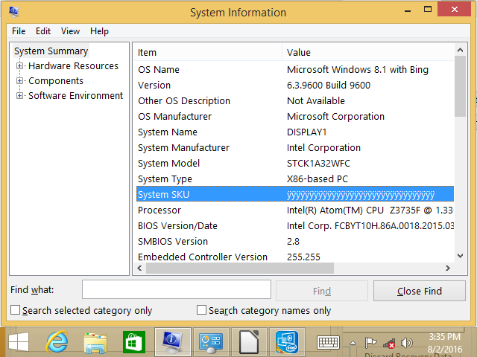The image size is (477, 357).
Task: Select the System Manufacturer row
Action: [295, 148]
